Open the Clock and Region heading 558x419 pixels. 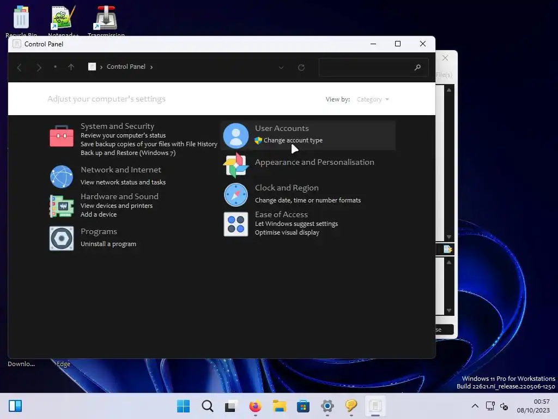click(287, 188)
